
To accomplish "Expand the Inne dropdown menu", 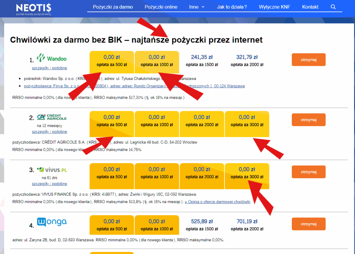I will pos(197,7).
